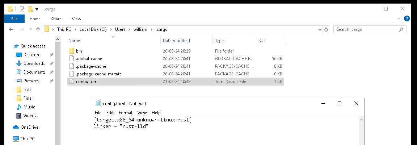Viewport: 417px width, 145px height.
Task: Open the Videos folder in sidebar
Action: pyautogui.click(x=30, y=116)
